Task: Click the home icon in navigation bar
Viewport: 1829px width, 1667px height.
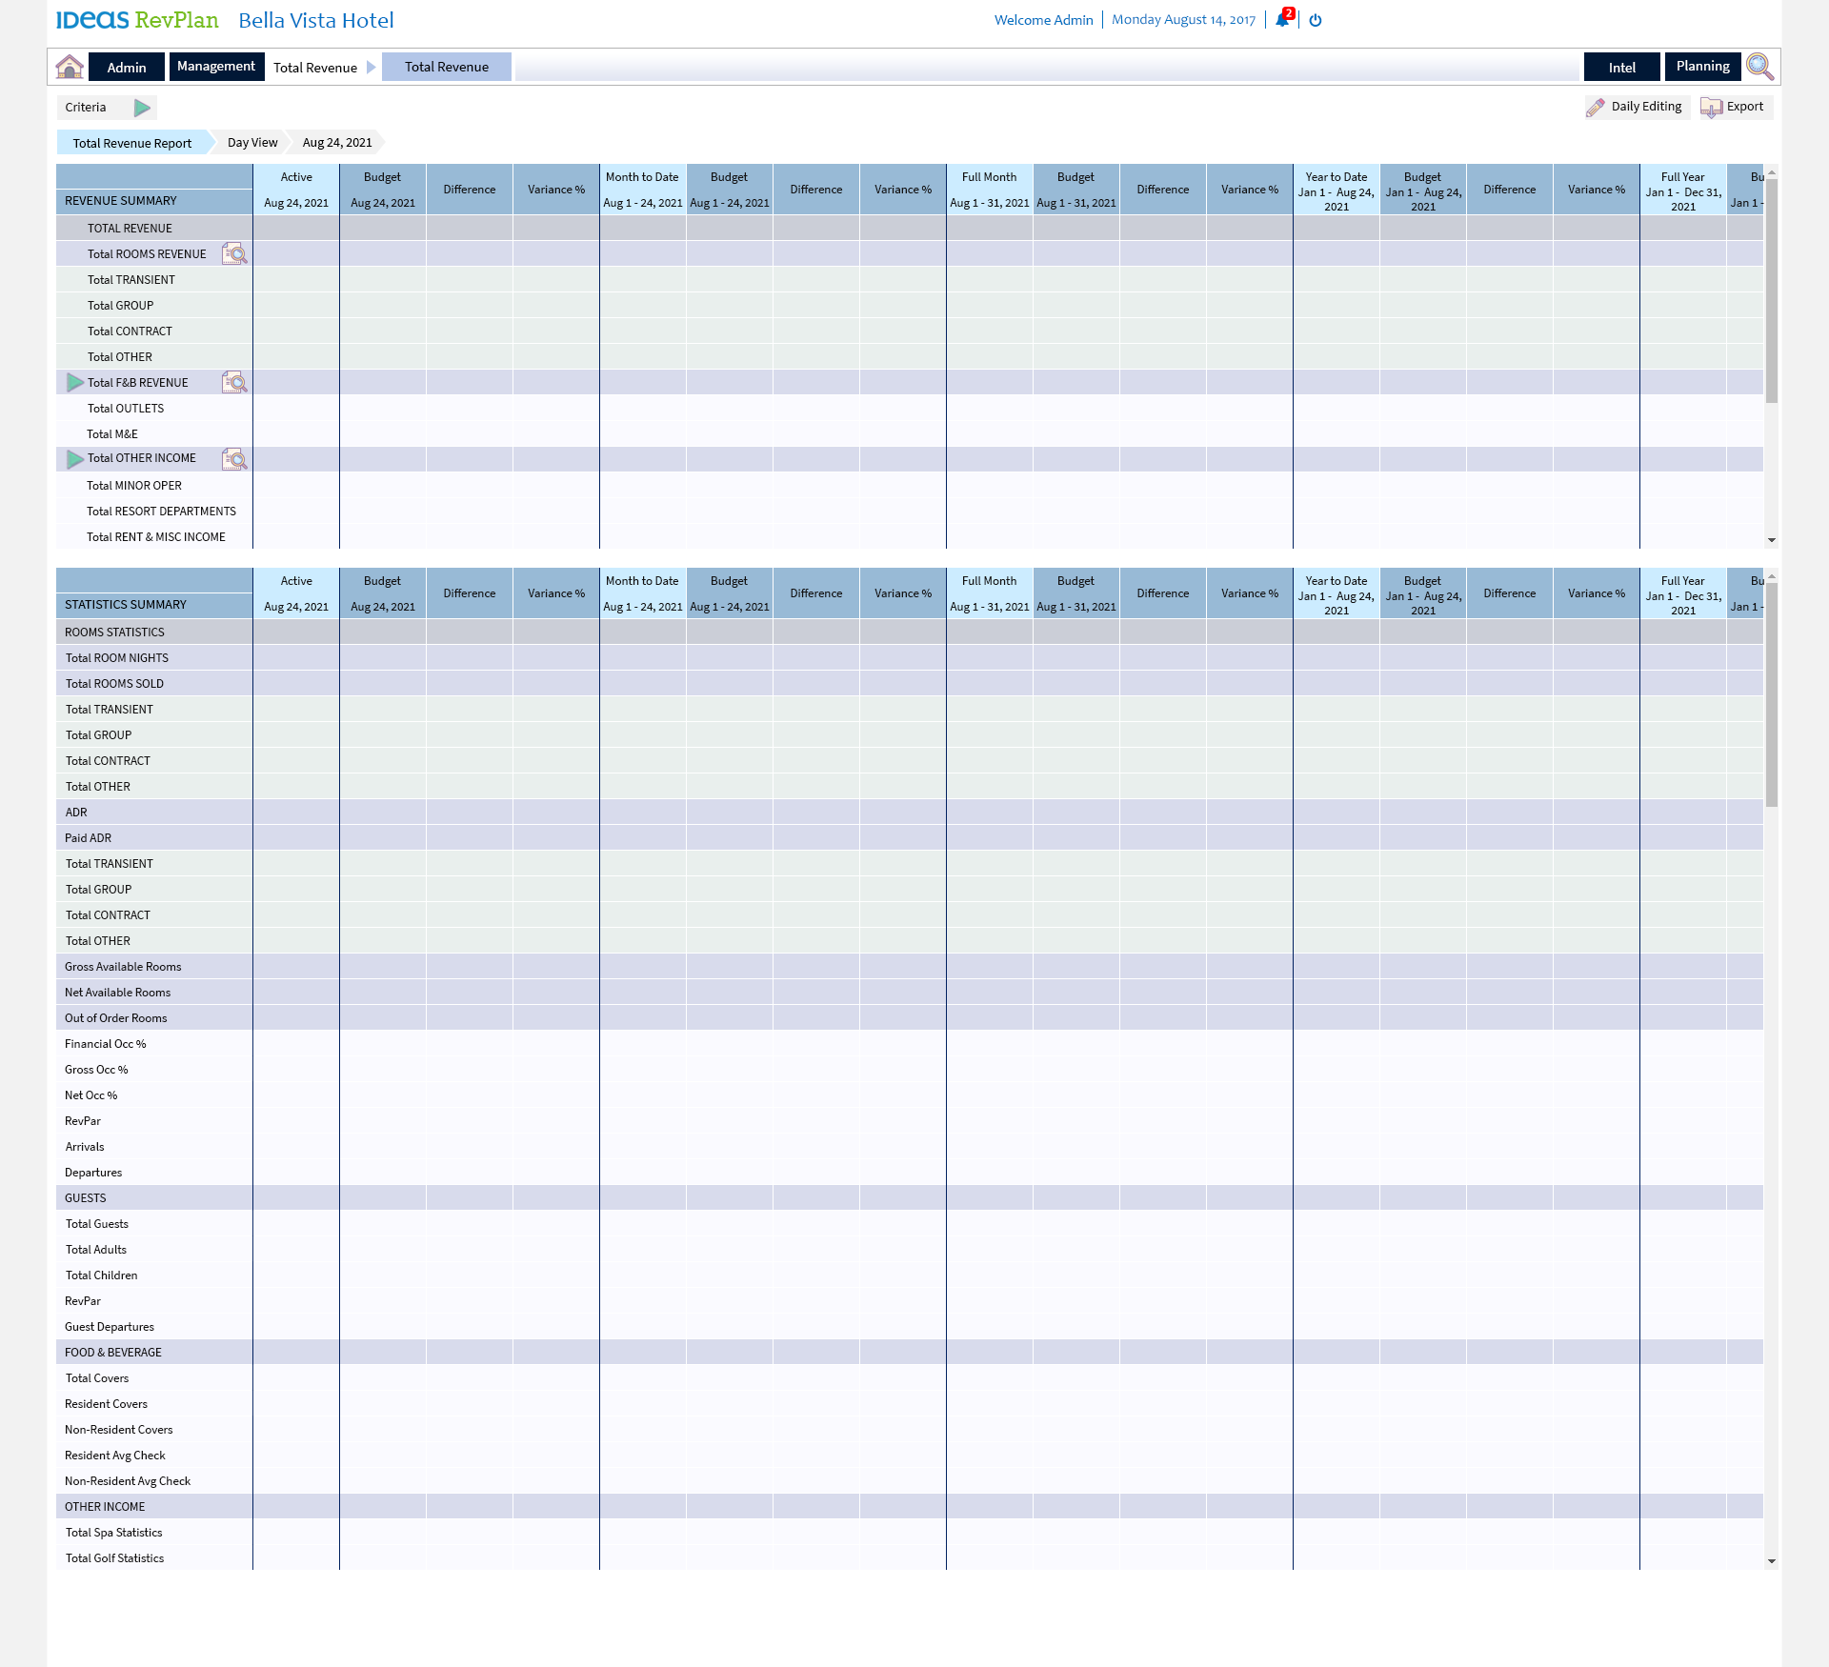Action: 70,67
